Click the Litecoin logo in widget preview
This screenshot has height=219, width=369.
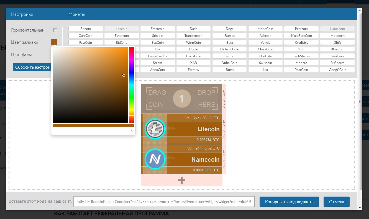[x=155, y=129]
